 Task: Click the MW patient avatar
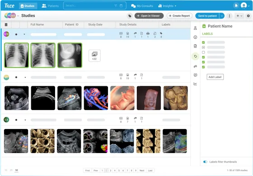pyautogui.click(x=6, y=34)
